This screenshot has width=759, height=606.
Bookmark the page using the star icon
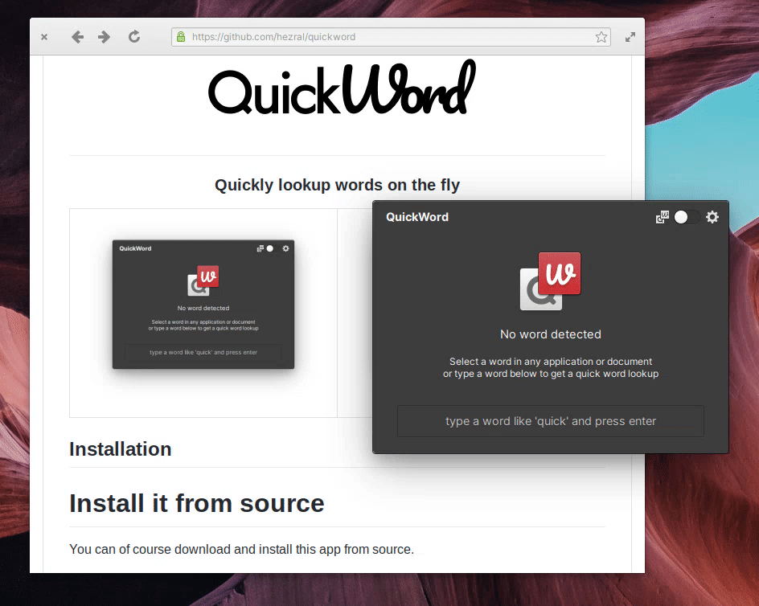click(601, 37)
